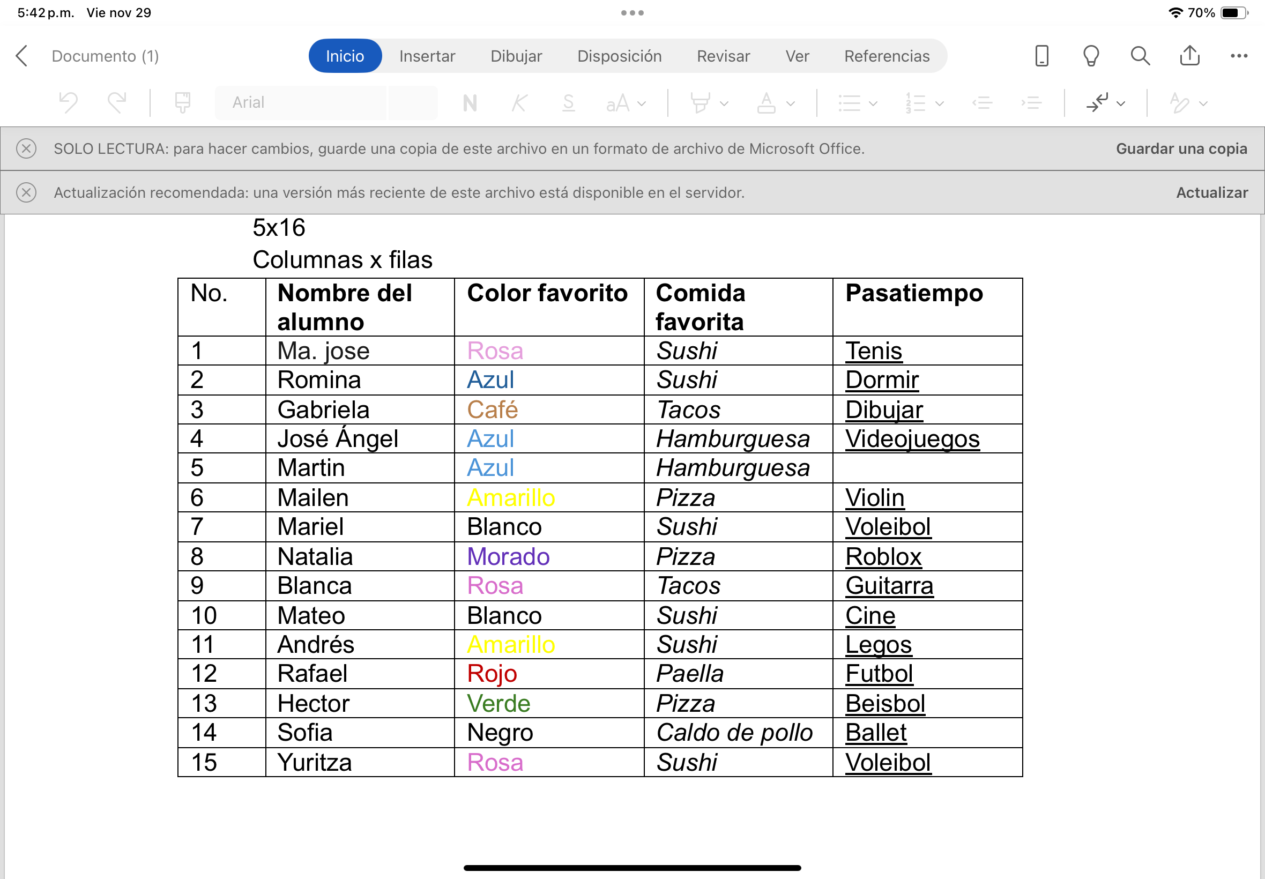Switch to the Insertar tab

click(427, 56)
